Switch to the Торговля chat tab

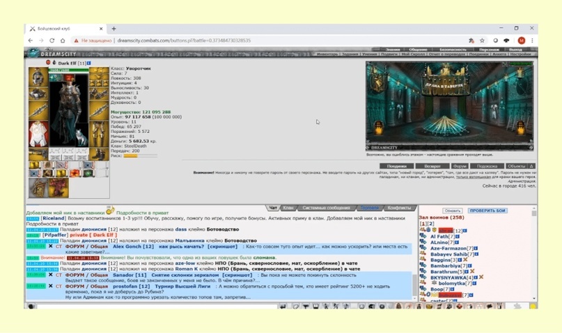pos(369,208)
